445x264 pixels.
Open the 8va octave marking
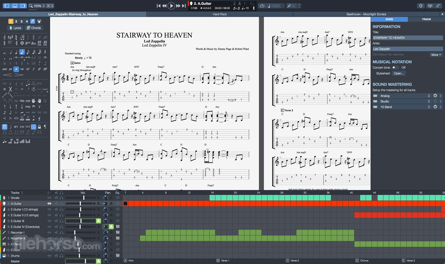pos(28,43)
